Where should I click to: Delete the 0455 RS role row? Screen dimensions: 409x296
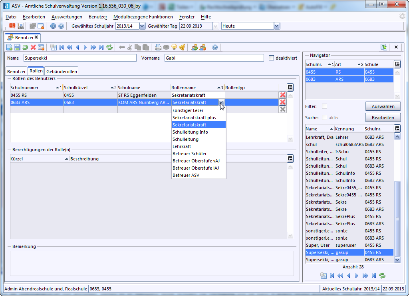click(282, 95)
